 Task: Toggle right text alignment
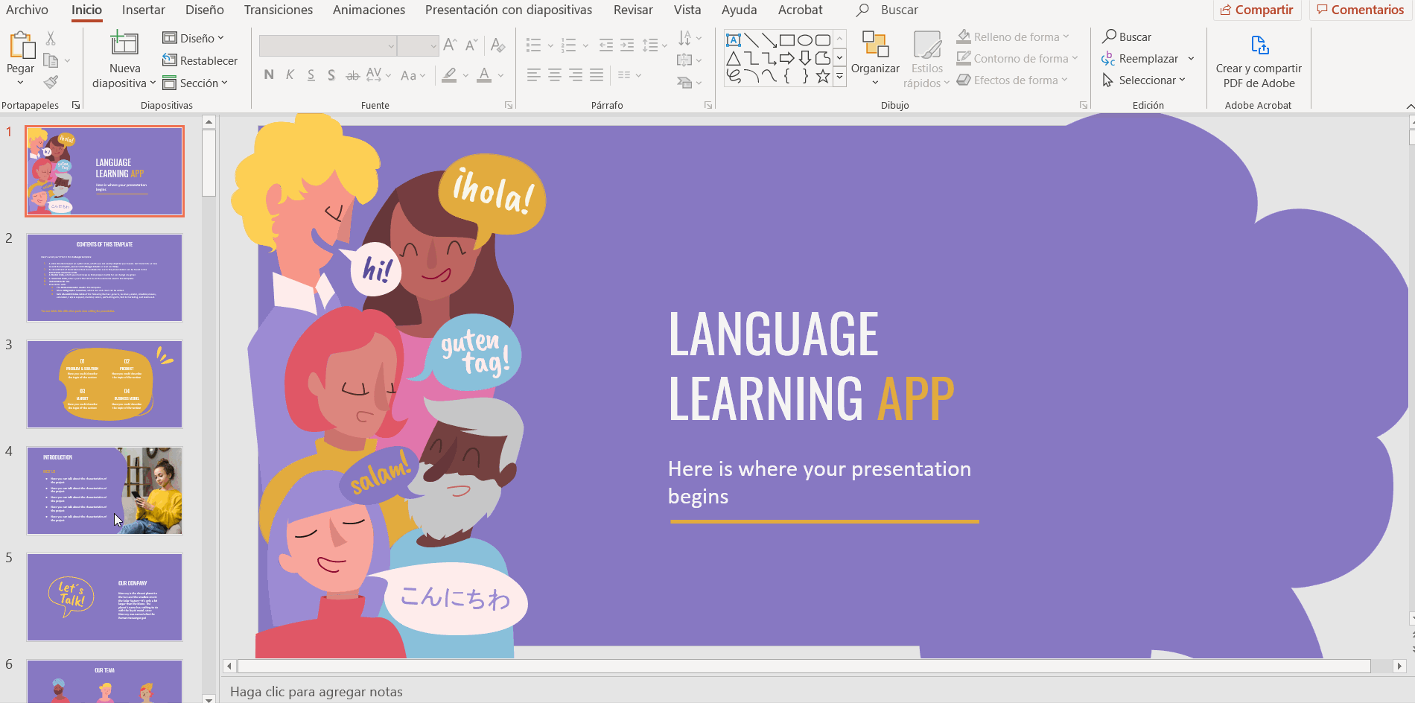coord(576,74)
